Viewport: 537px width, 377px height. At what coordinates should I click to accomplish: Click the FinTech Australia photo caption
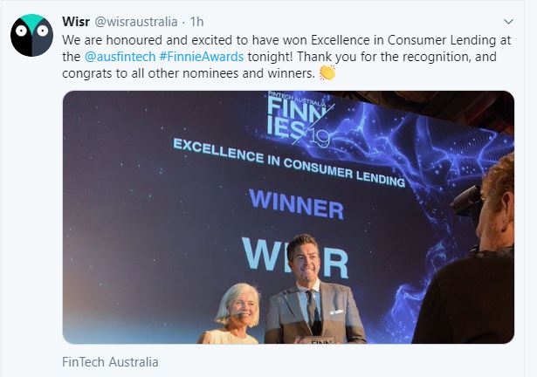click(110, 362)
